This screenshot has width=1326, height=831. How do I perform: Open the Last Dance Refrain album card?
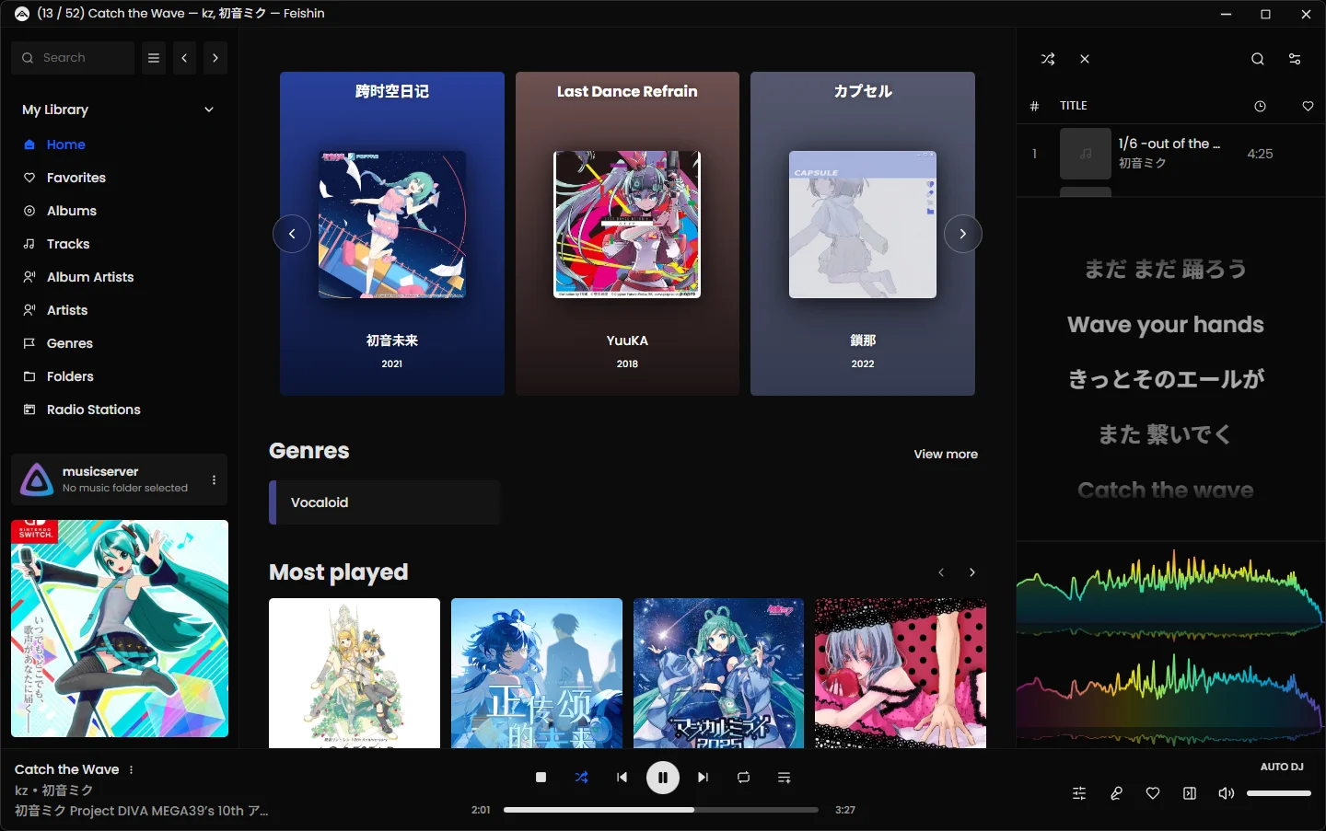(x=627, y=234)
